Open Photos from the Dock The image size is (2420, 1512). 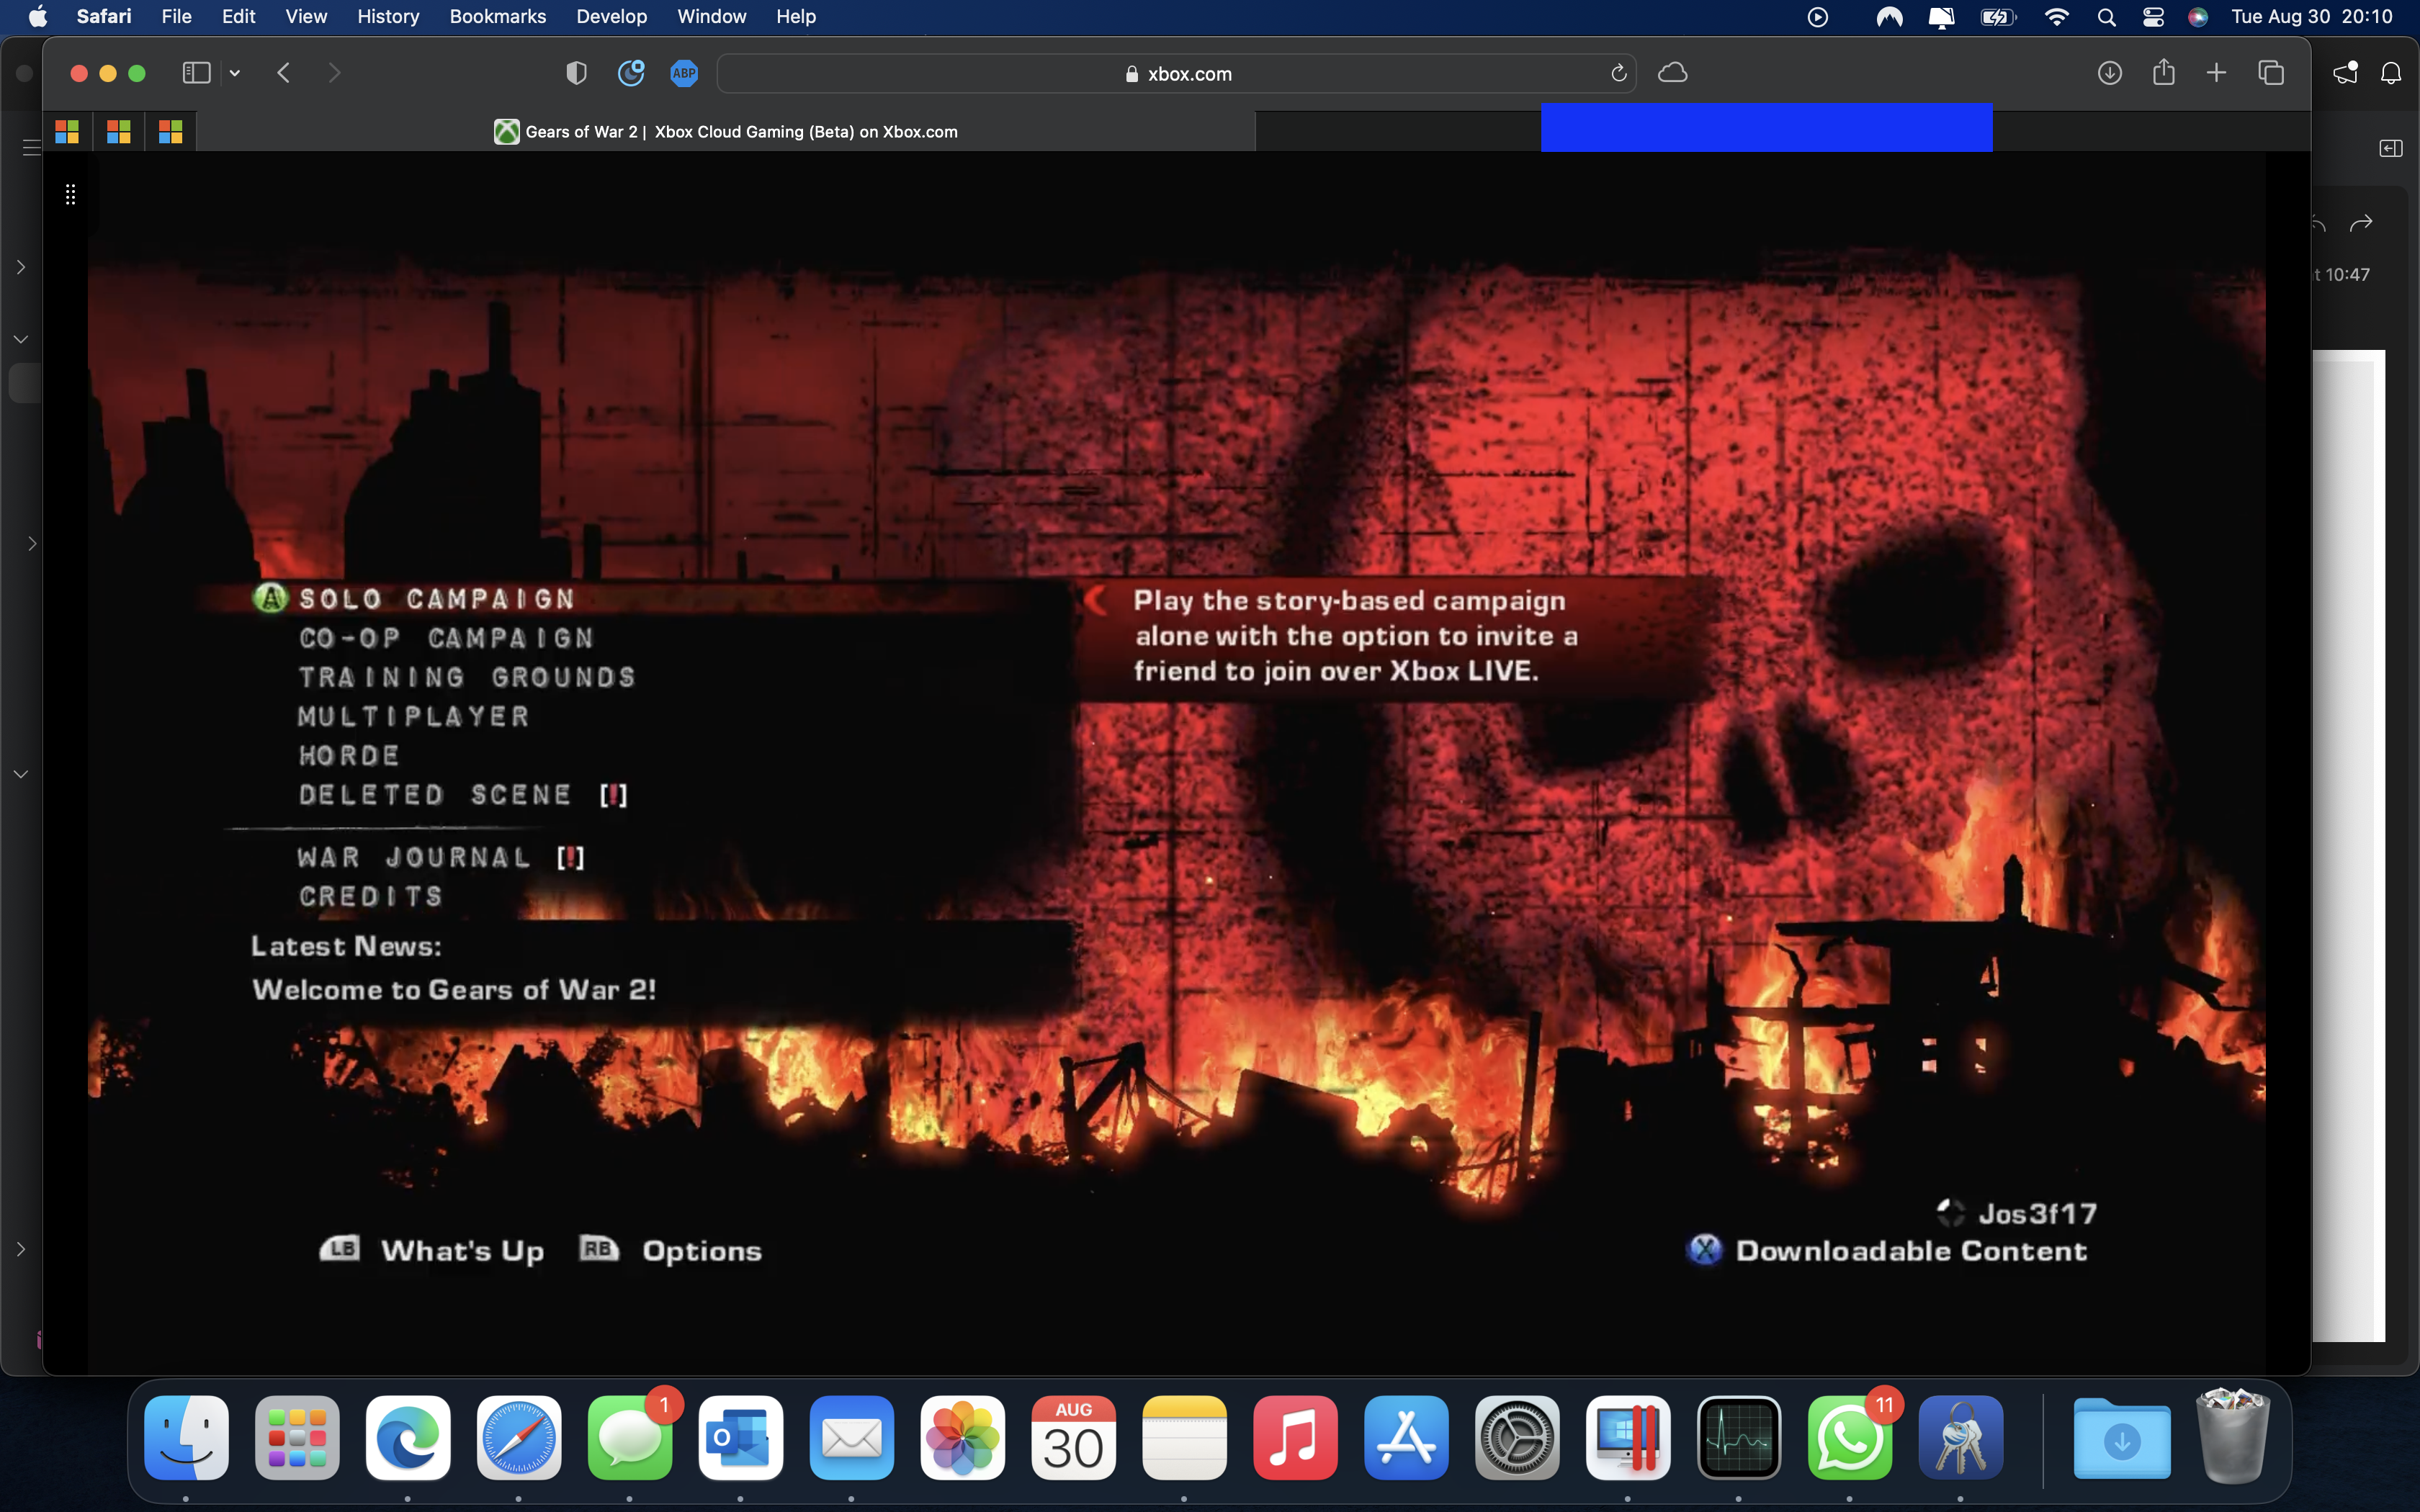point(963,1437)
